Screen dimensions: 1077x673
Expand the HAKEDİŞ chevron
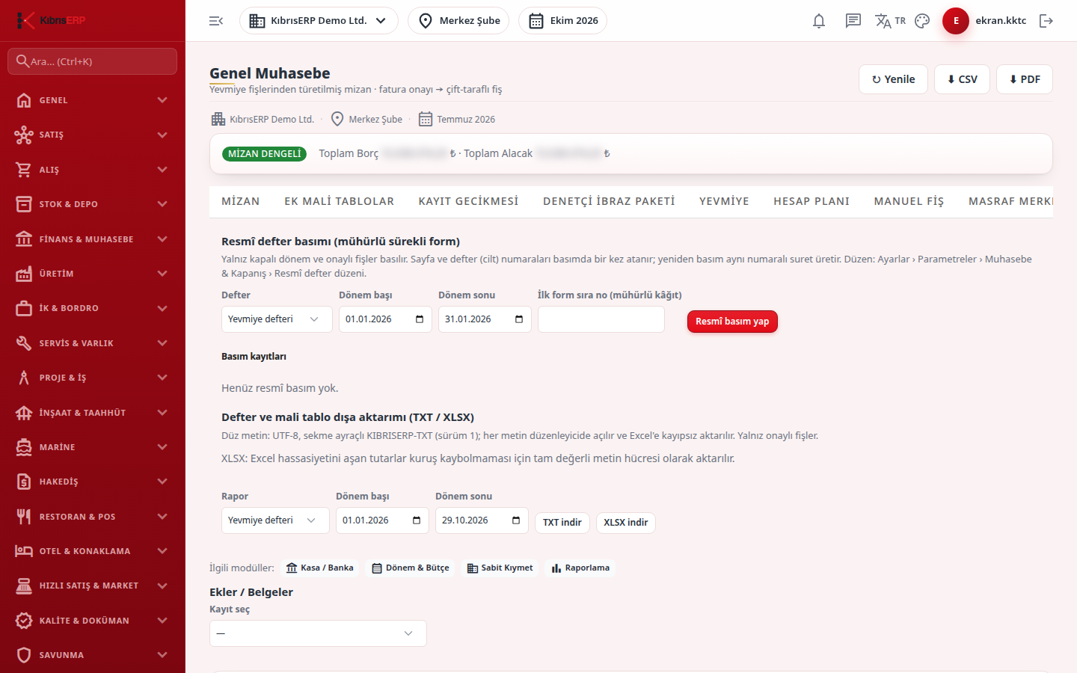coord(162,482)
